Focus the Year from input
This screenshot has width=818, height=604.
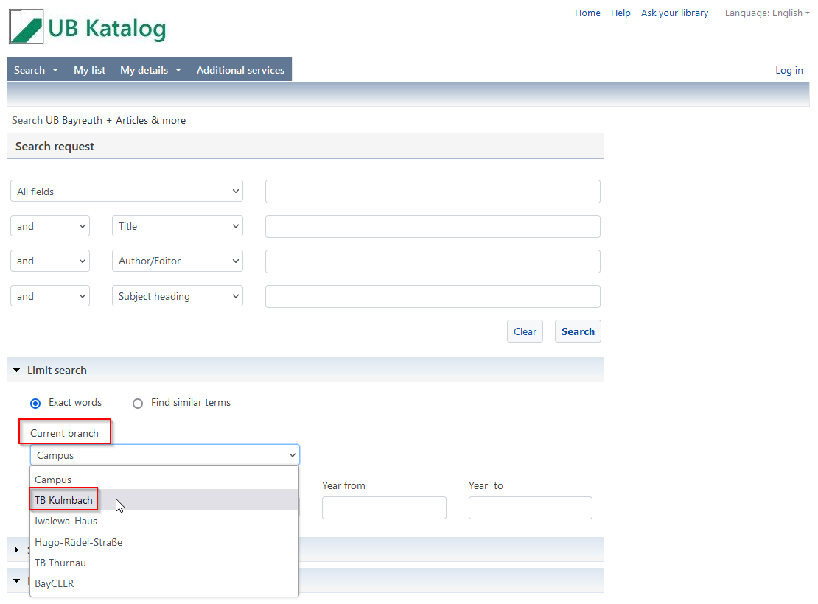click(384, 508)
